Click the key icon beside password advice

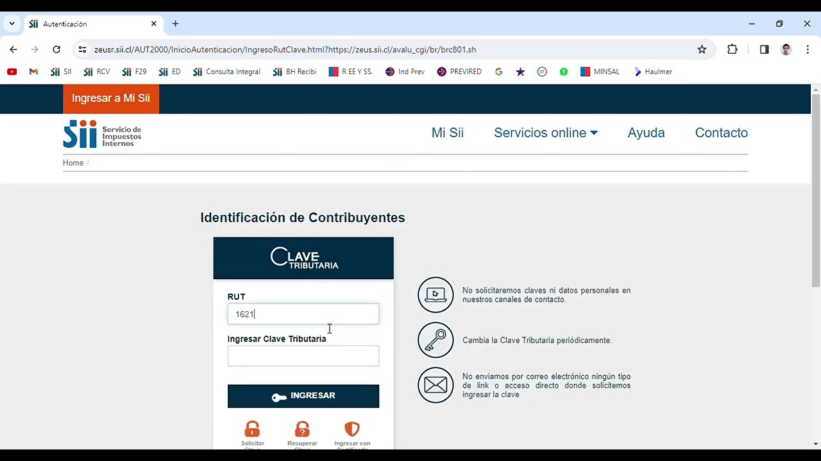point(436,340)
